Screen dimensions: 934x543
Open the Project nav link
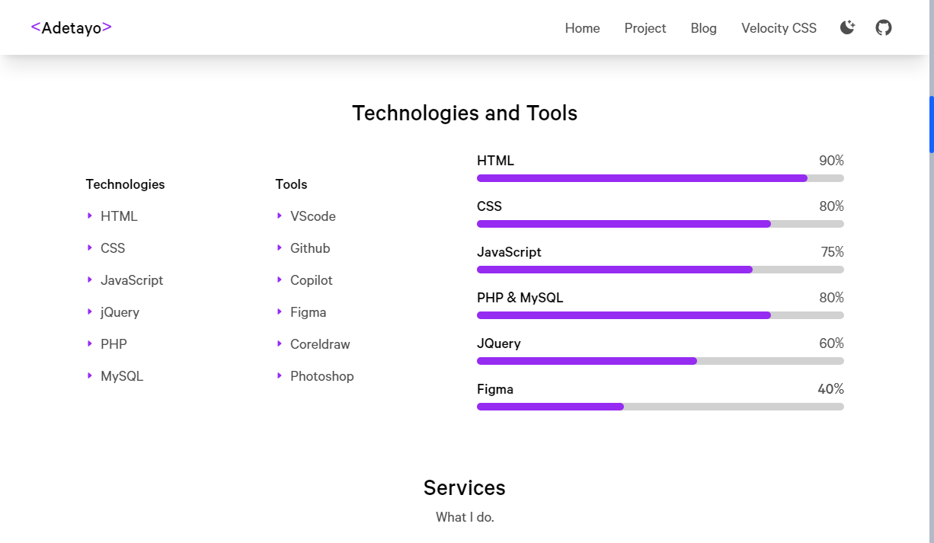coord(645,28)
